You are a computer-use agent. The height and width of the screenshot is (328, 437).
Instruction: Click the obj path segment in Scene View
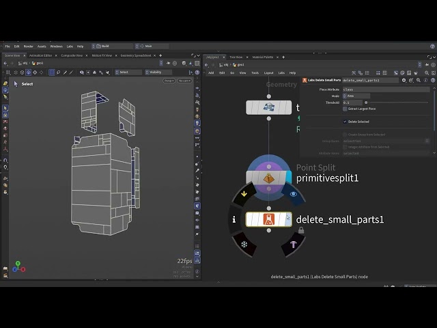23,64
